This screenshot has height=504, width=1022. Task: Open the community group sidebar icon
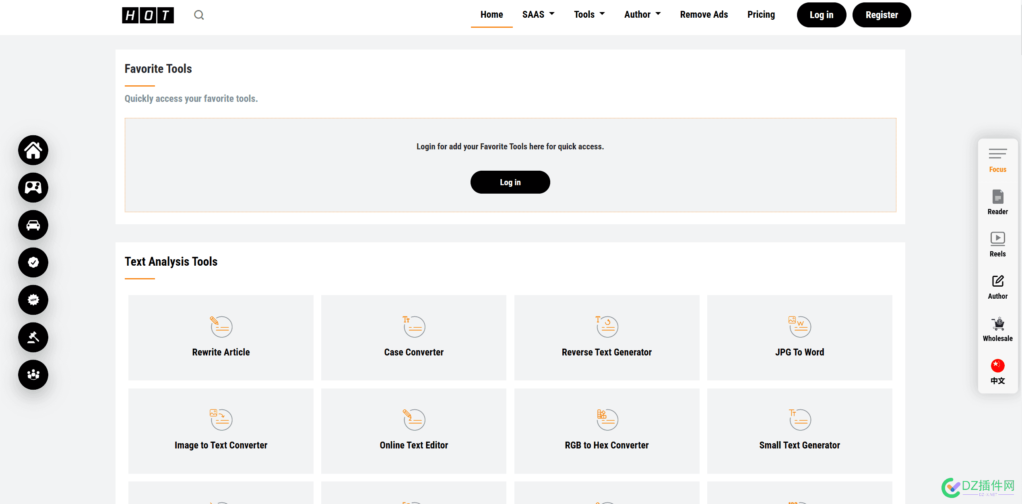click(33, 375)
